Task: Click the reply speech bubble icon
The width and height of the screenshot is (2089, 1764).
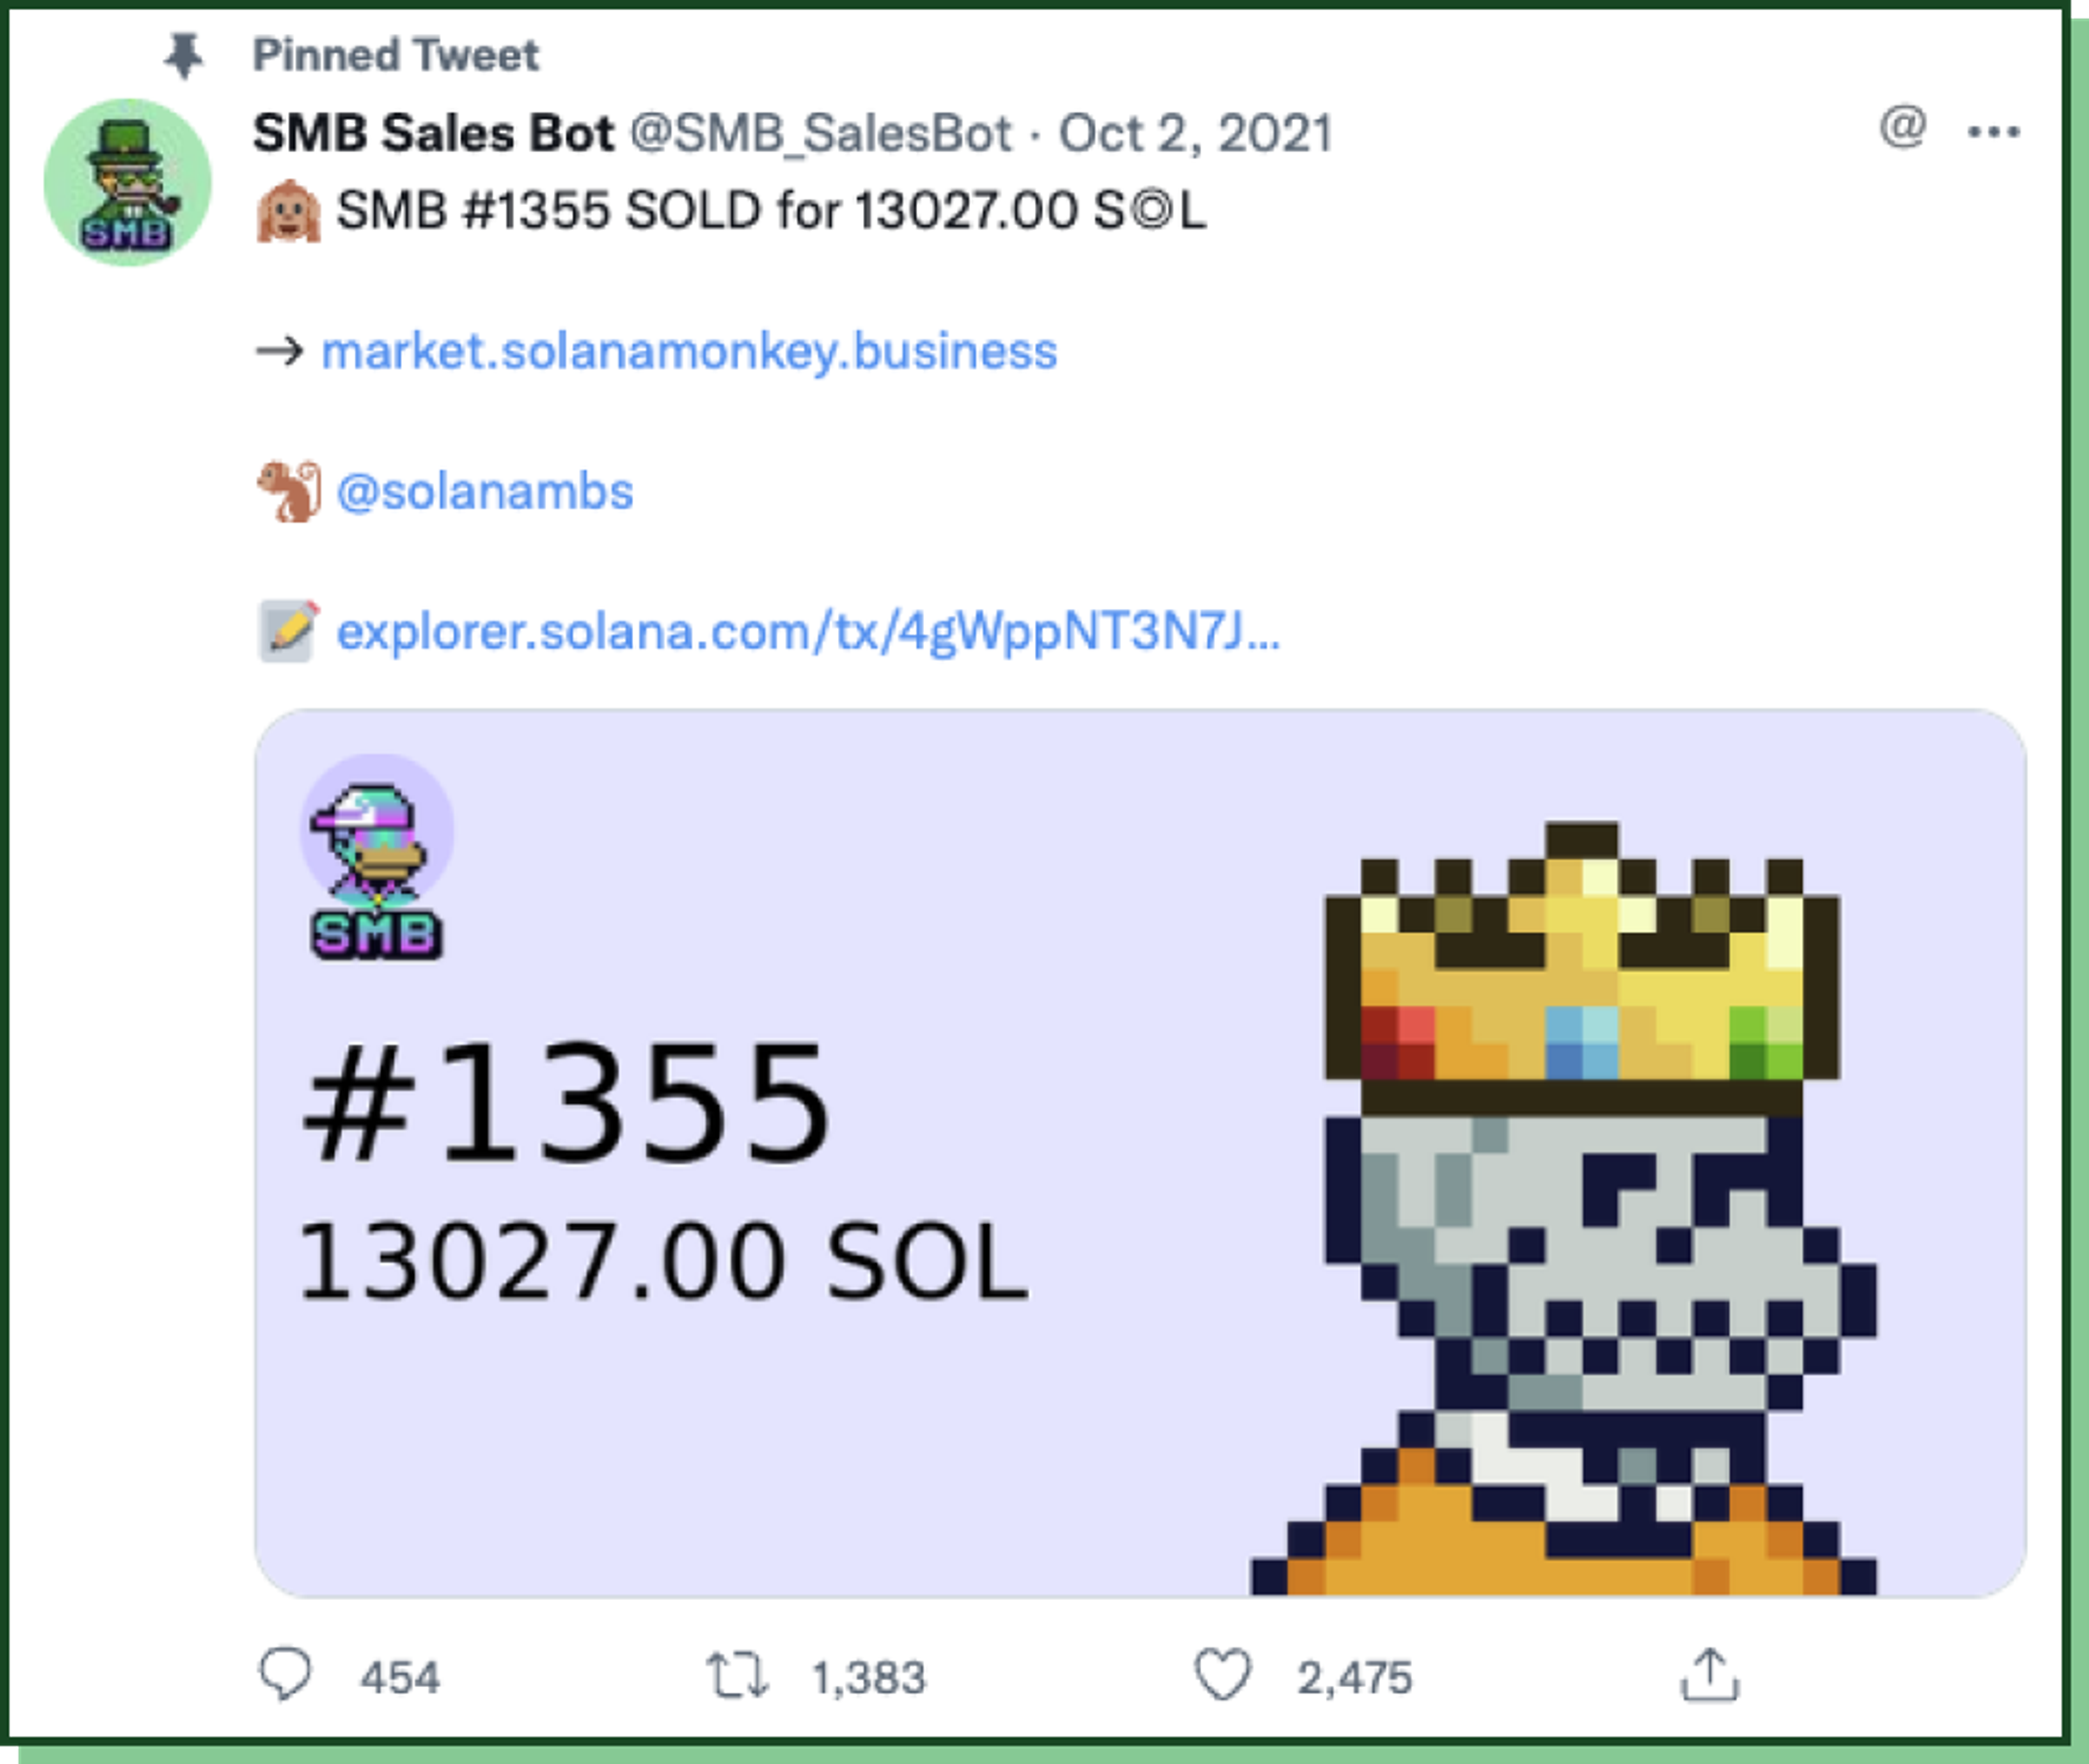Action: (285, 1674)
